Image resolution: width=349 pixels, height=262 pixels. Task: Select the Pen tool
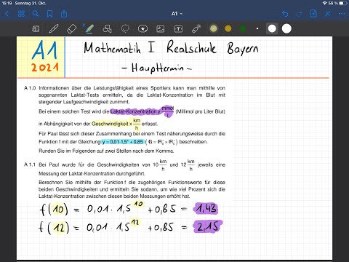(x=54, y=29)
